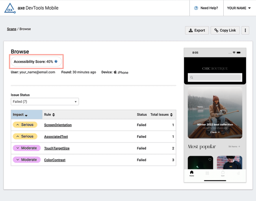Sort by Rule column arrows
Viewport: 256px width, 201px height.
coord(54,115)
